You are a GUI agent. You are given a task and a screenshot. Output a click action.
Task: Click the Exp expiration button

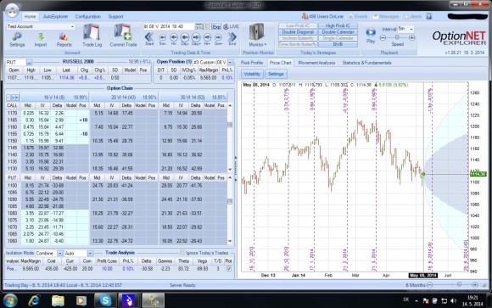coord(216,26)
